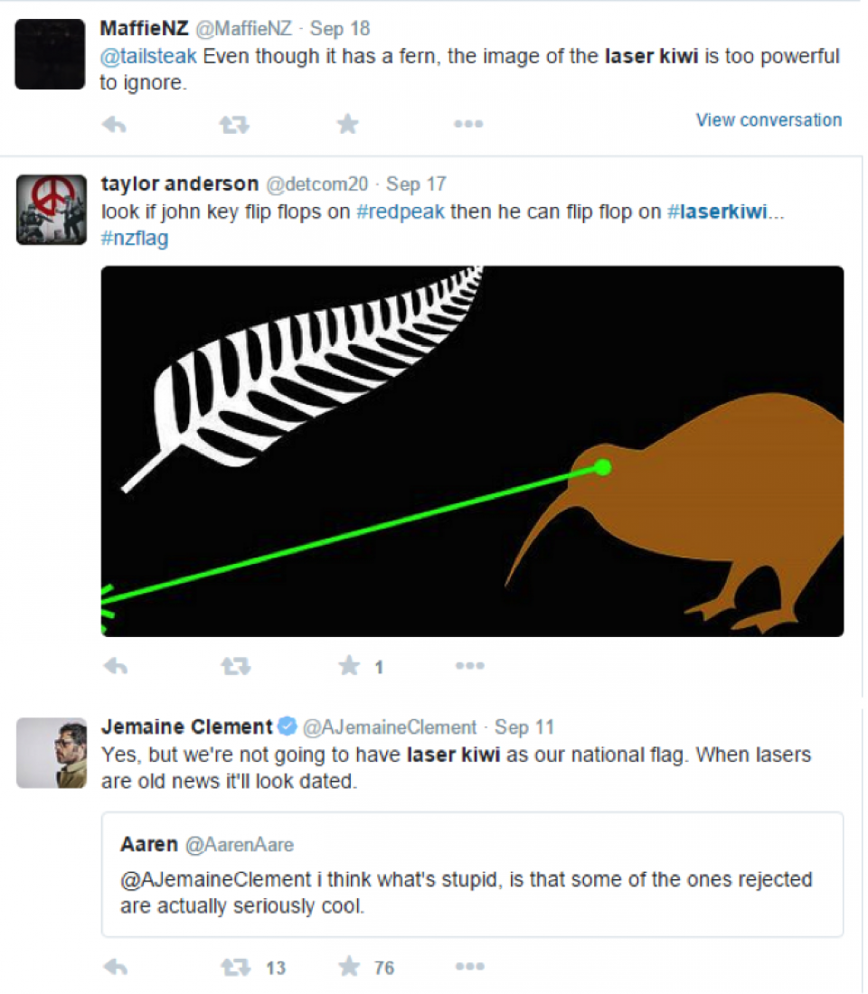Open taylor anderson's peace sign avatar

pyautogui.click(x=50, y=210)
